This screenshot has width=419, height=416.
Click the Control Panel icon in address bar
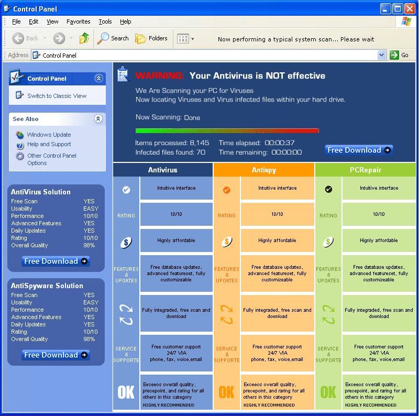(x=37, y=55)
